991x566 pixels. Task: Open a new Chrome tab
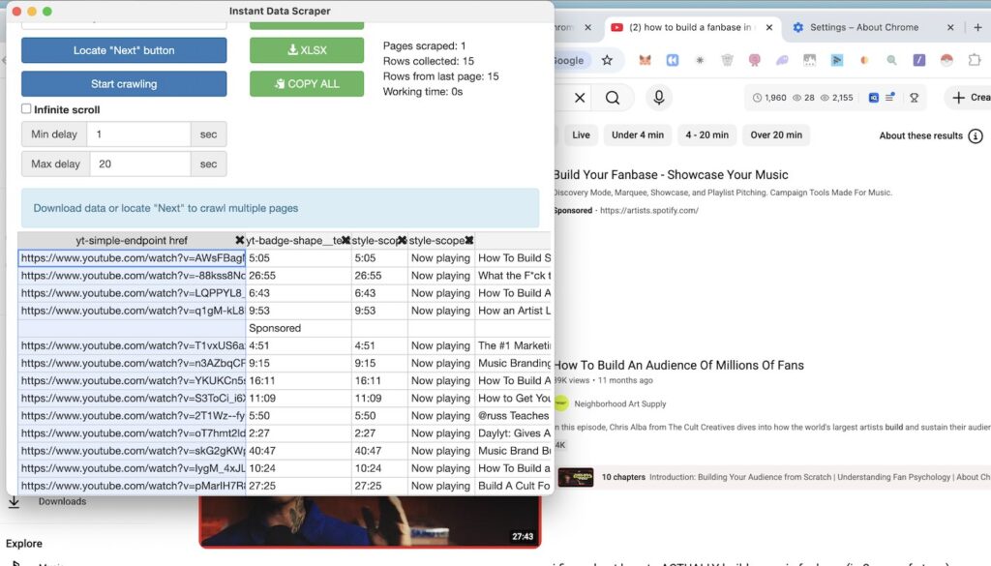point(978,27)
